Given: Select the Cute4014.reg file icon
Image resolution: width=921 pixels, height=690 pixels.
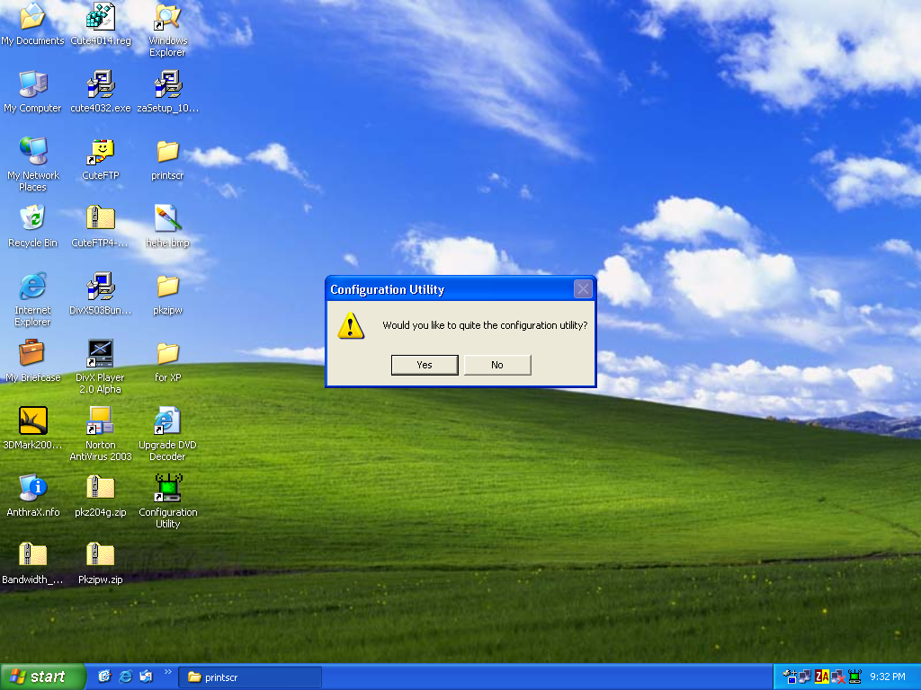Looking at the screenshot, I should [x=101, y=23].
